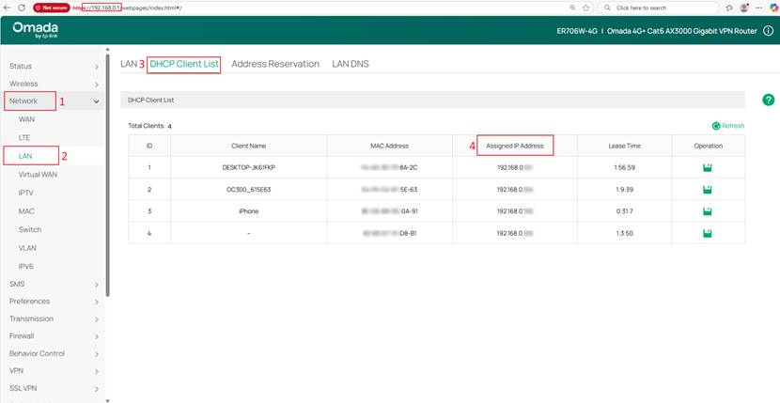
Task: Expand the VPN sidebar section
Action: [96, 371]
